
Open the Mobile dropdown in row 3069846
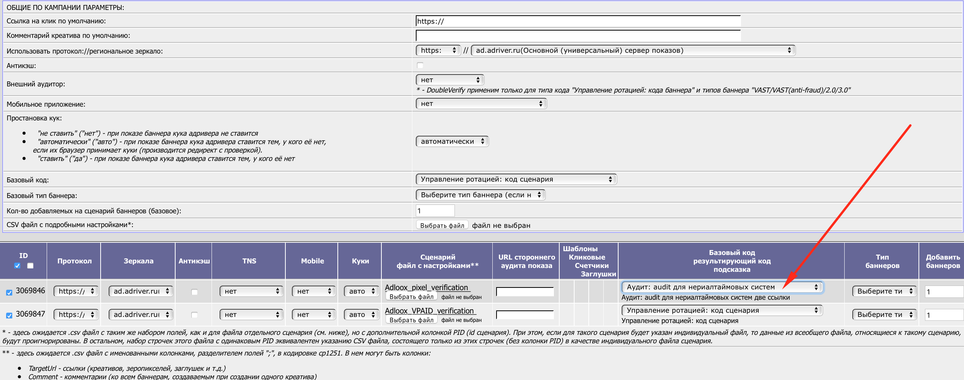[314, 291]
